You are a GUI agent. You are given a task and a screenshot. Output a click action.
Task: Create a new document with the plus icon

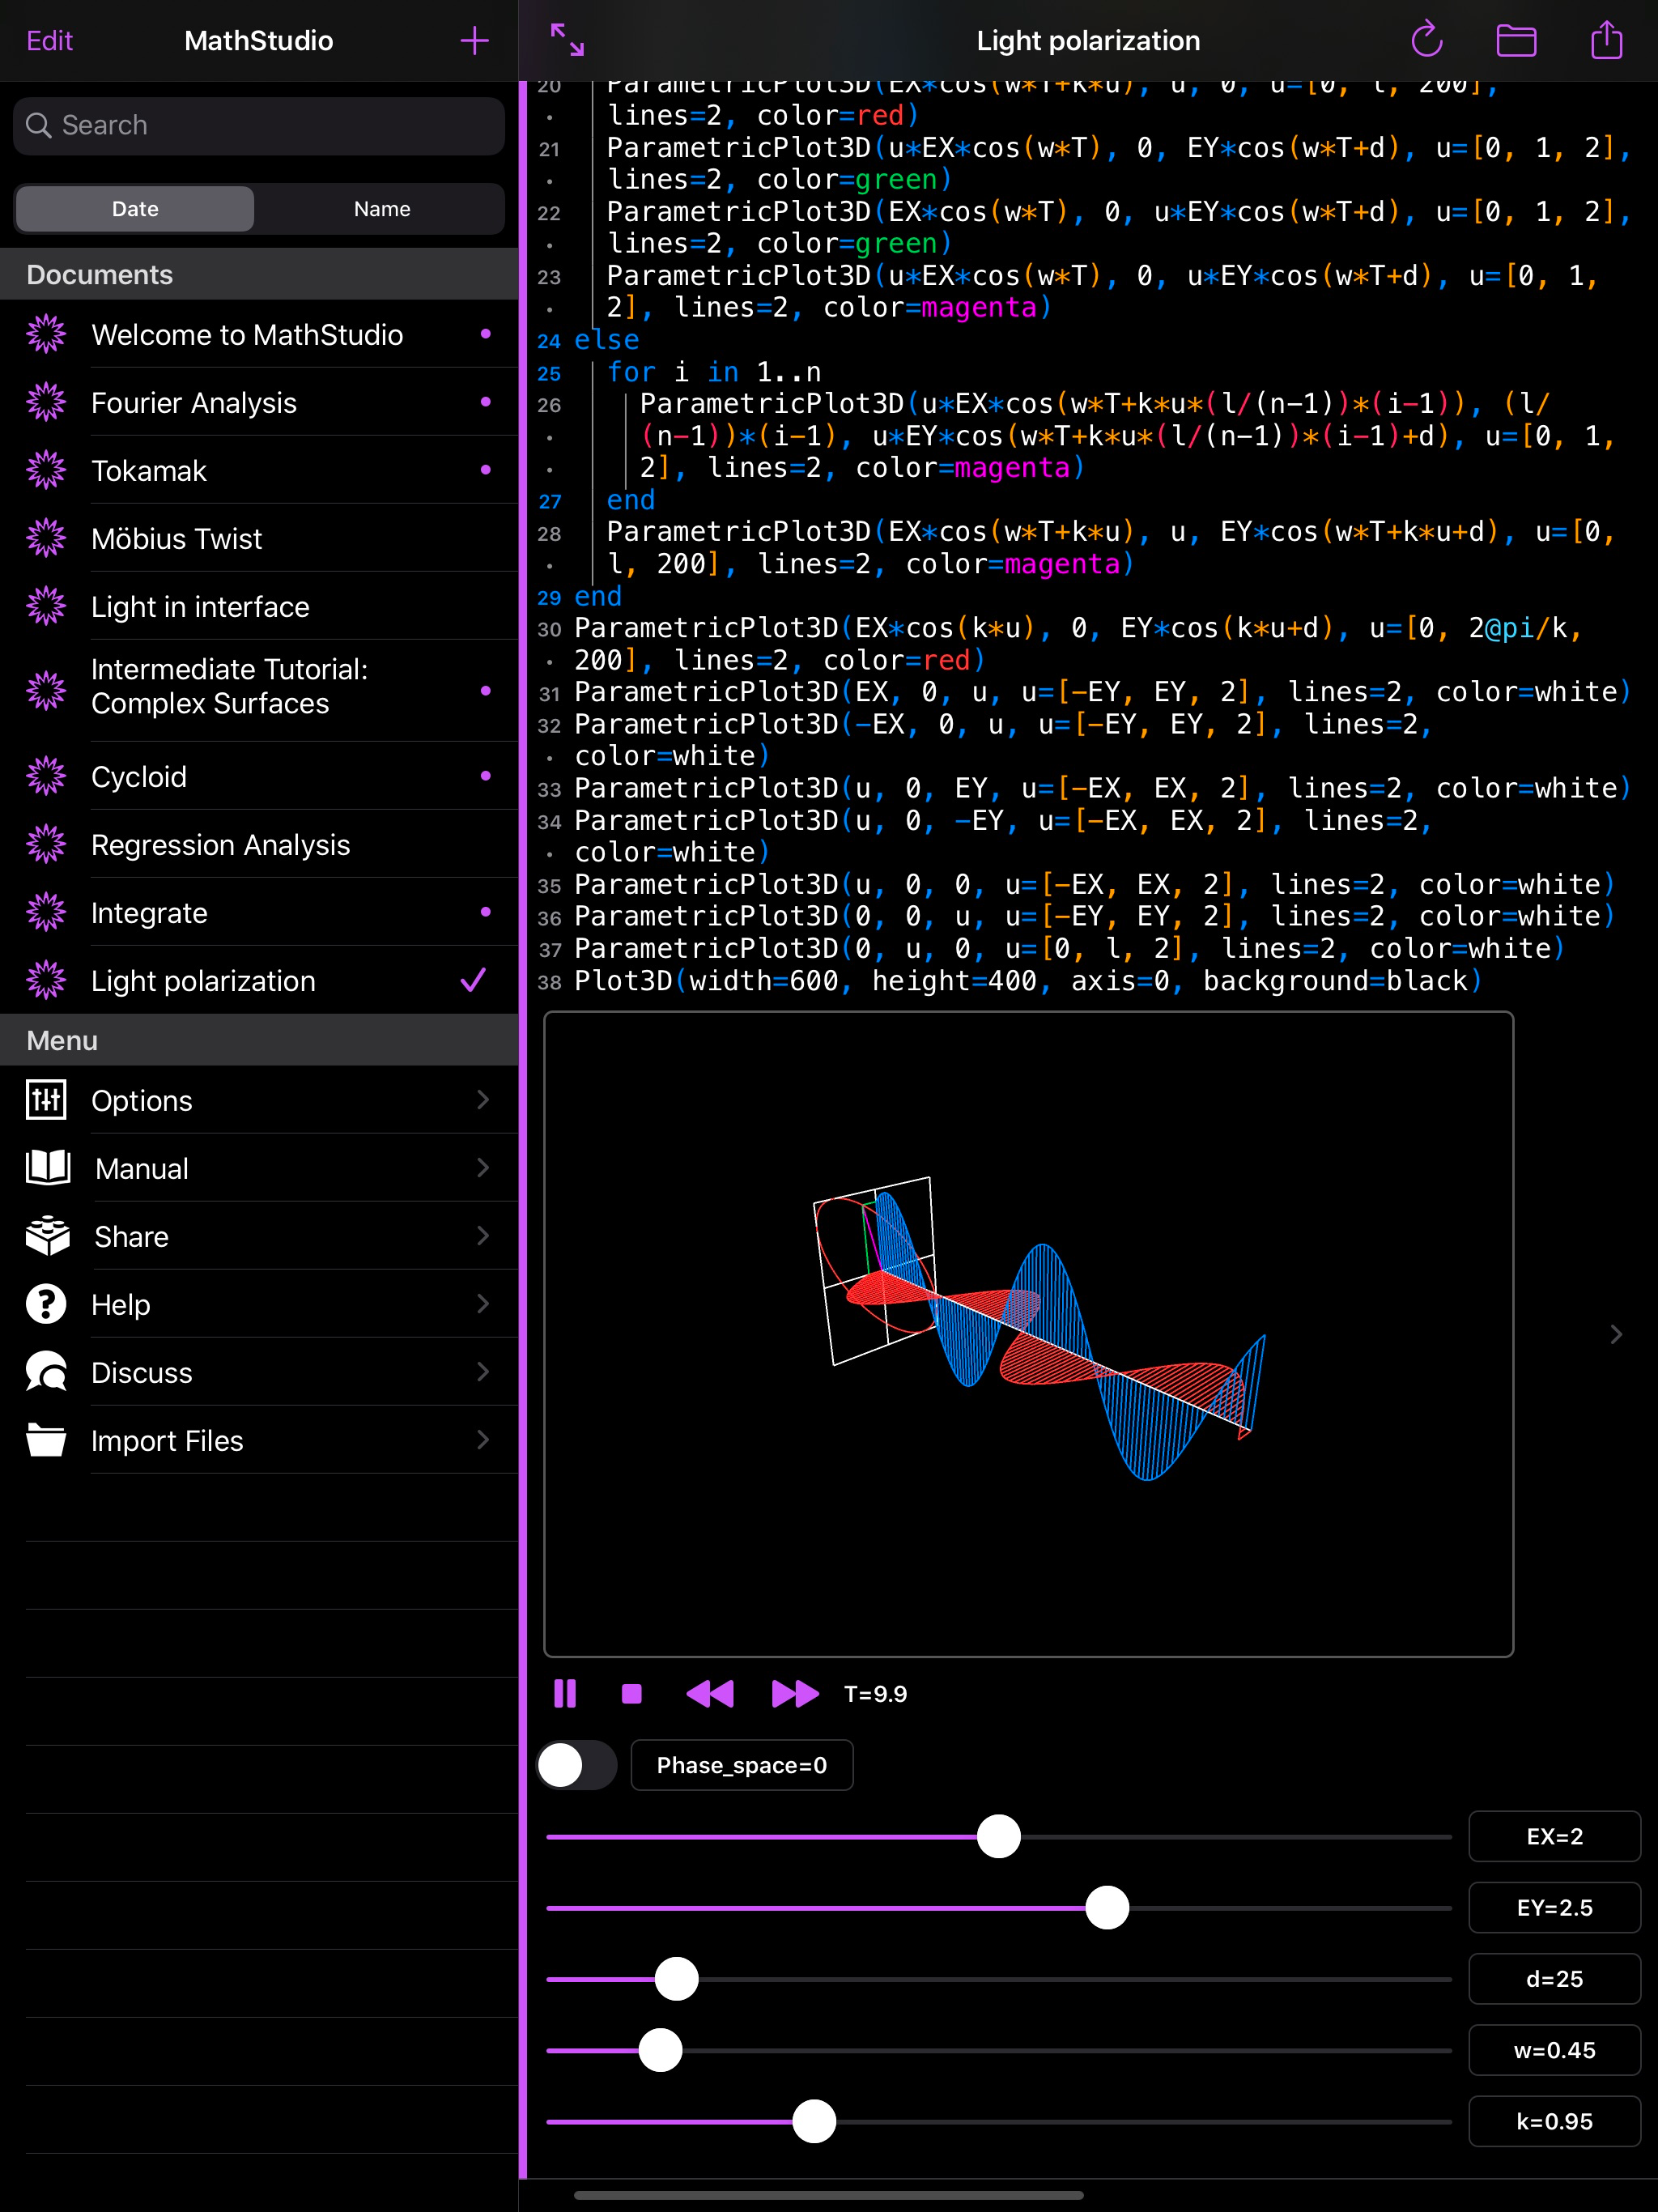click(x=474, y=41)
